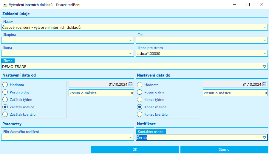Expand the Firma dropdown arrow
The image size is (269, 154).
264,66
